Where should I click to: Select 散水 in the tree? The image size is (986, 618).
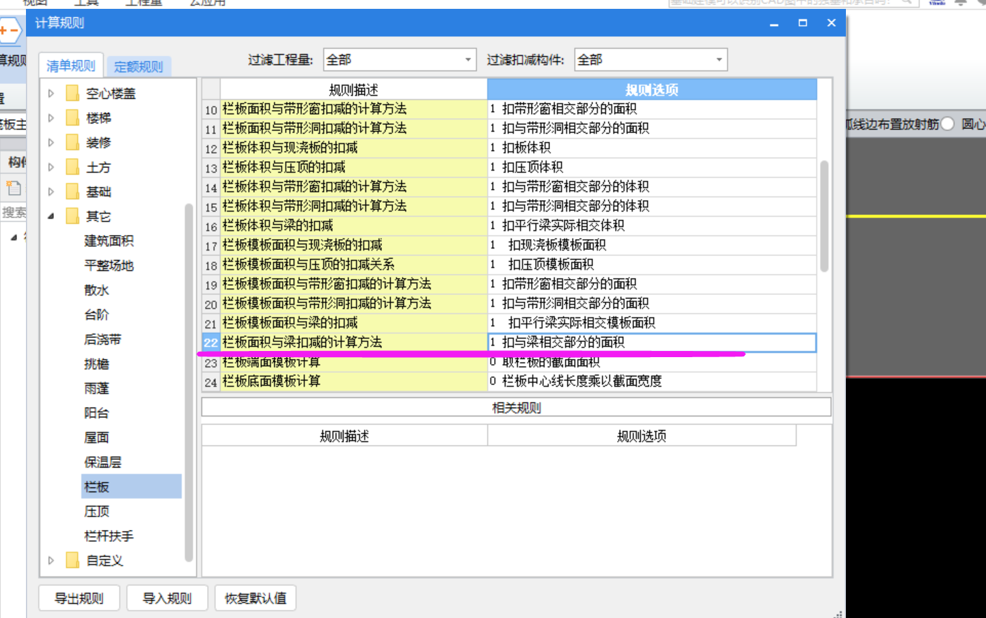pos(96,290)
